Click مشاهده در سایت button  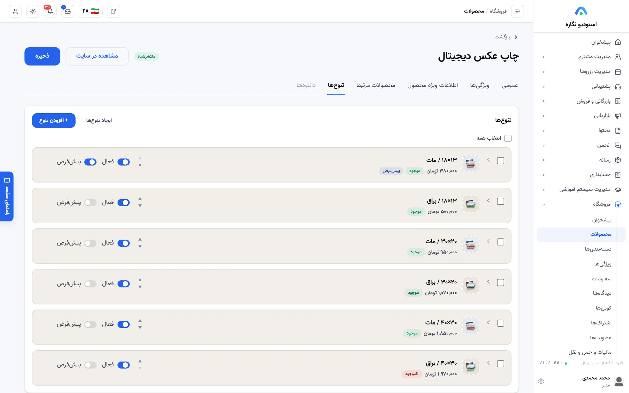pyautogui.click(x=97, y=56)
